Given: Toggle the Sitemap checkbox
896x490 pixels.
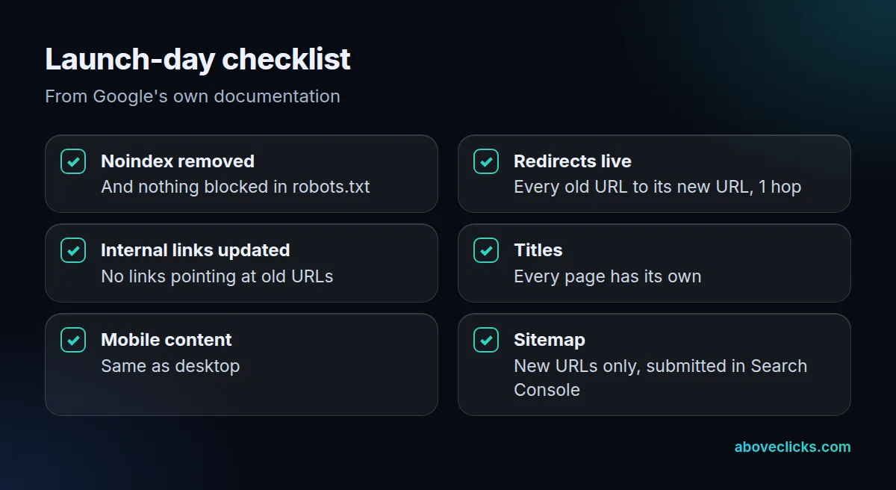Looking at the screenshot, I should (x=486, y=340).
